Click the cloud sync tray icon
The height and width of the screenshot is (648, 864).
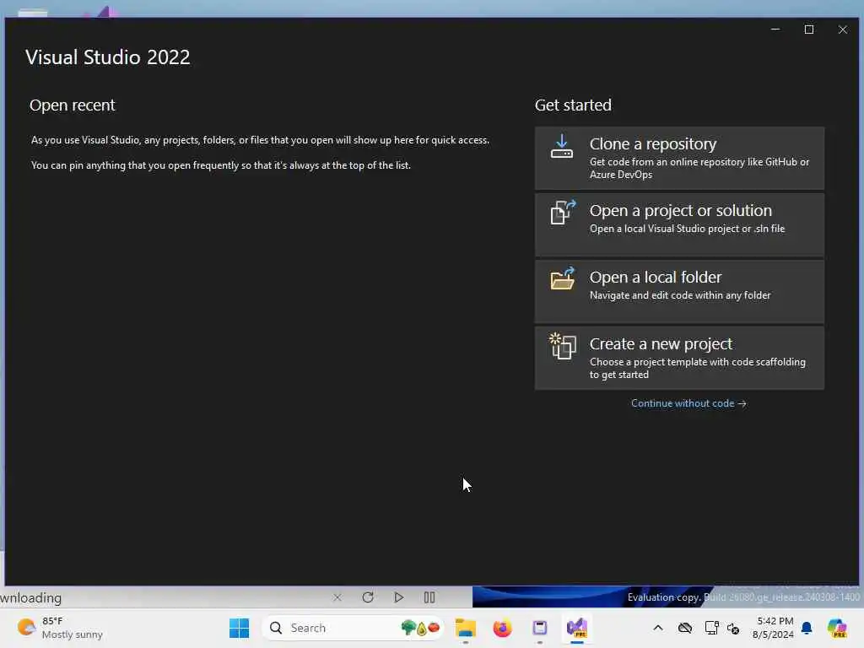(x=685, y=628)
